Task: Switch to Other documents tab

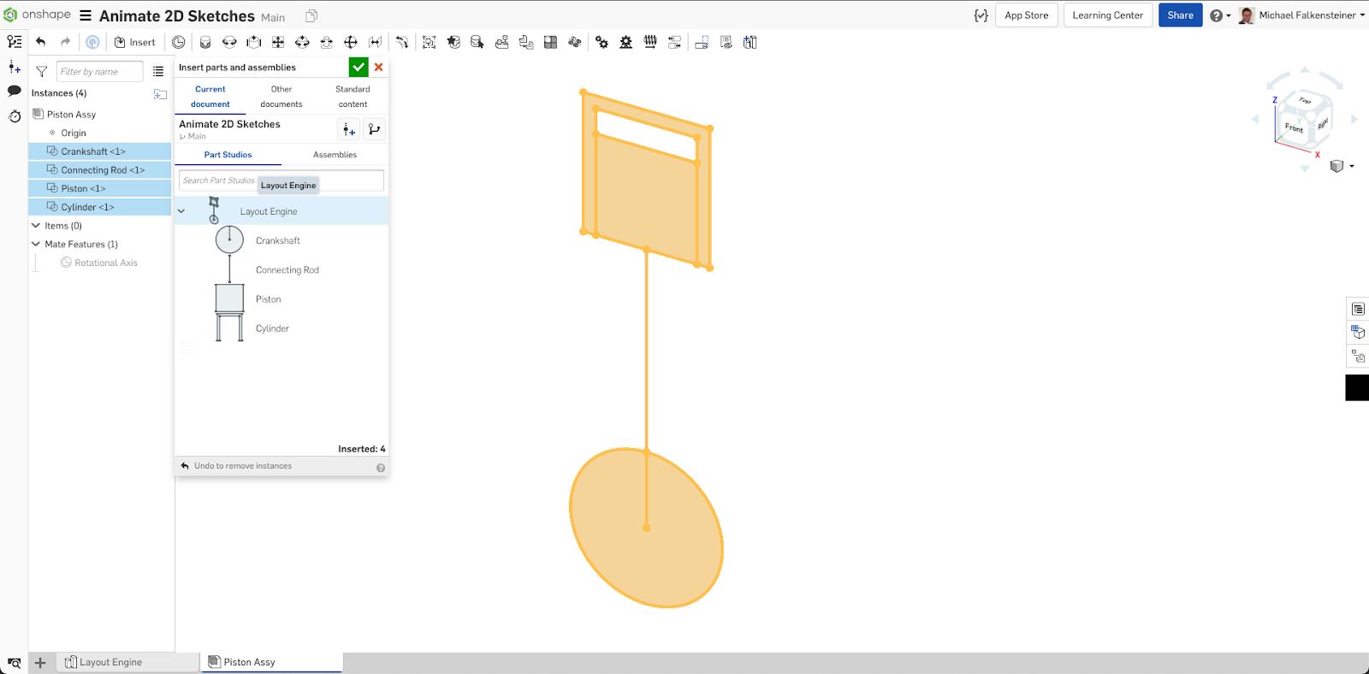Action: click(281, 96)
